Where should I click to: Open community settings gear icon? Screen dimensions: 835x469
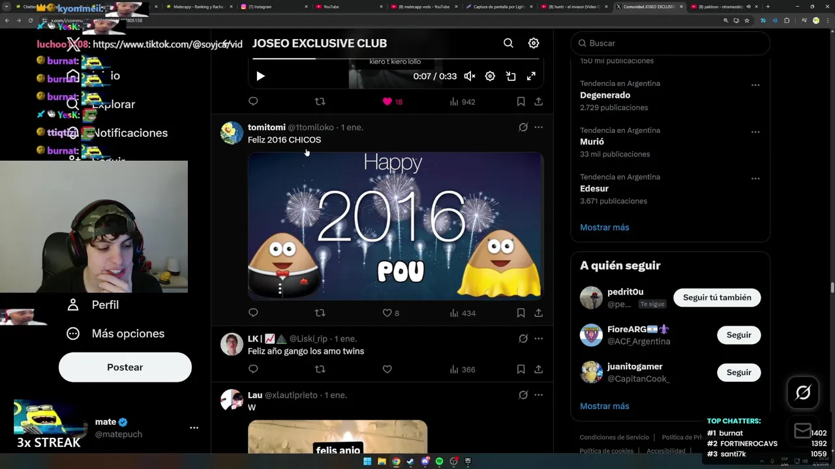point(534,43)
